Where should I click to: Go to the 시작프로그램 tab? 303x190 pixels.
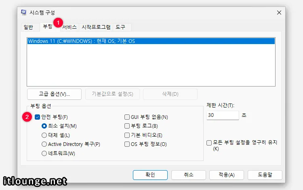96,27
